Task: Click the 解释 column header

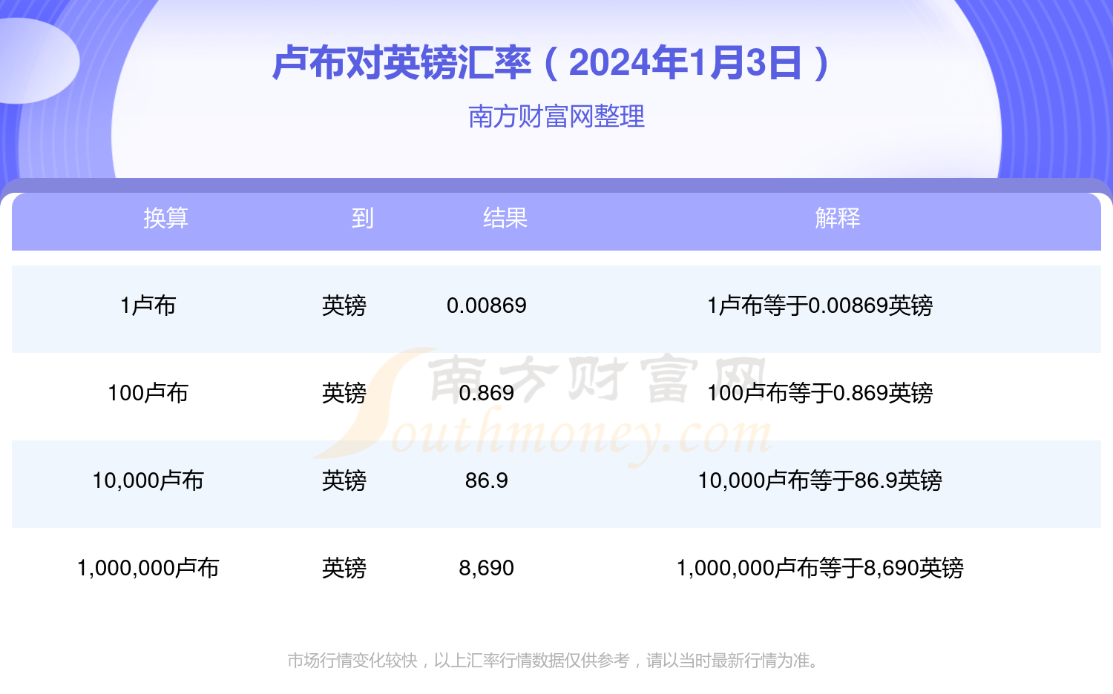Action: [837, 218]
